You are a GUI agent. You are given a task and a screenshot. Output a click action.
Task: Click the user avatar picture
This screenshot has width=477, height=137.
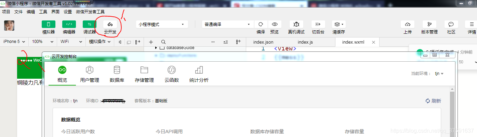pyautogui.click(x=9, y=26)
